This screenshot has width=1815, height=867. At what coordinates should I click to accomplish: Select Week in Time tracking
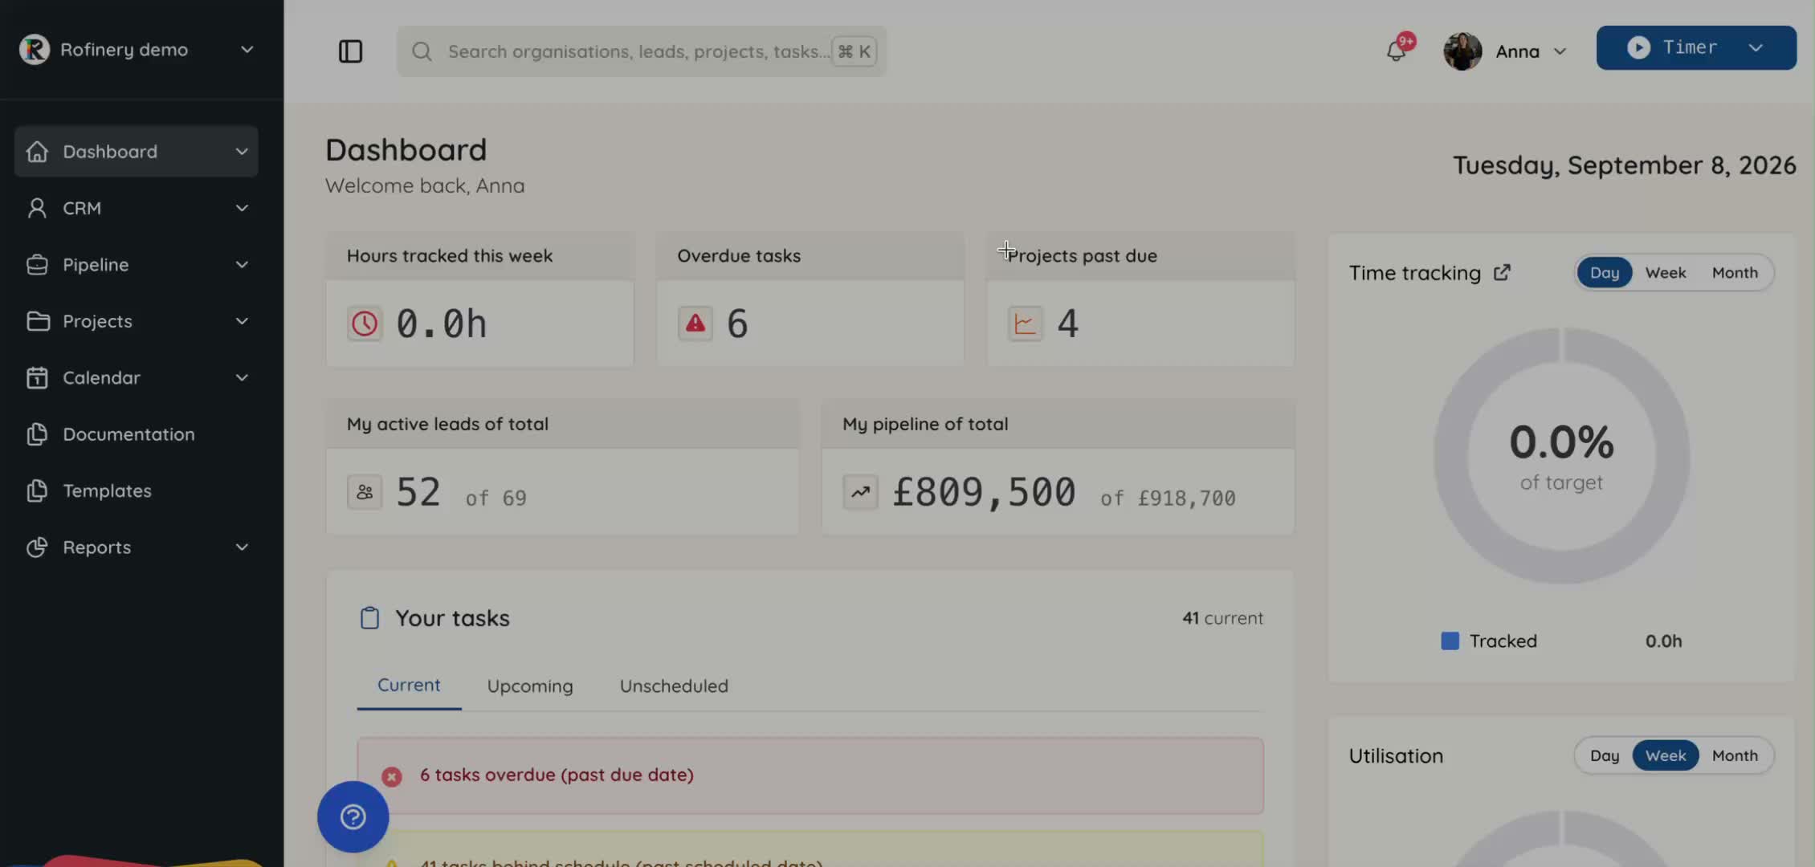[x=1666, y=273]
